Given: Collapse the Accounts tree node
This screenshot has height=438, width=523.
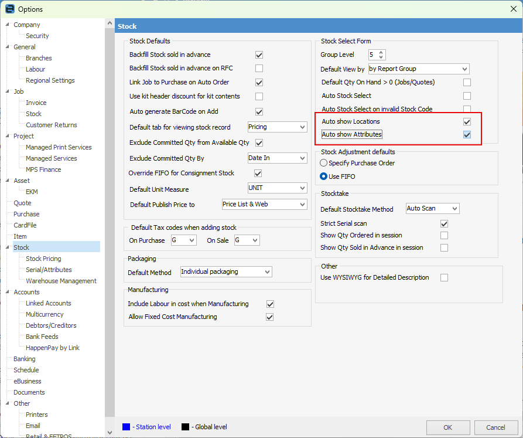Looking at the screenshot, I should (x=8, y=292).
